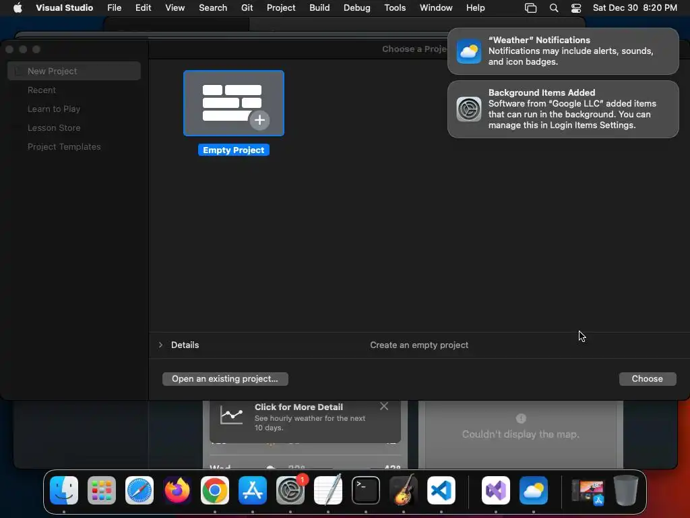
Task: Select Recent in the sidebar
Action: (x=41, y=90)
